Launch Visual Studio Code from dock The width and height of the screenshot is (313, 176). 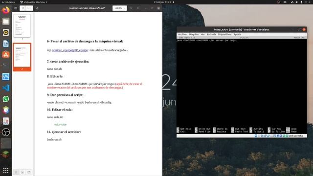coord(6,88)
